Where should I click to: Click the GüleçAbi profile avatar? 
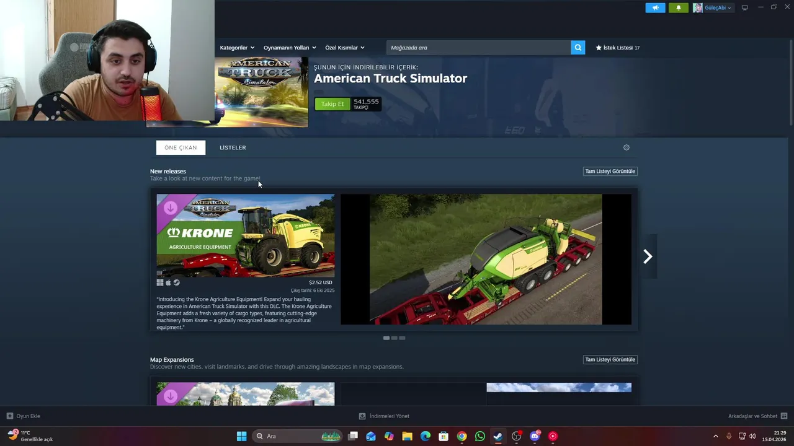[698, 7]
